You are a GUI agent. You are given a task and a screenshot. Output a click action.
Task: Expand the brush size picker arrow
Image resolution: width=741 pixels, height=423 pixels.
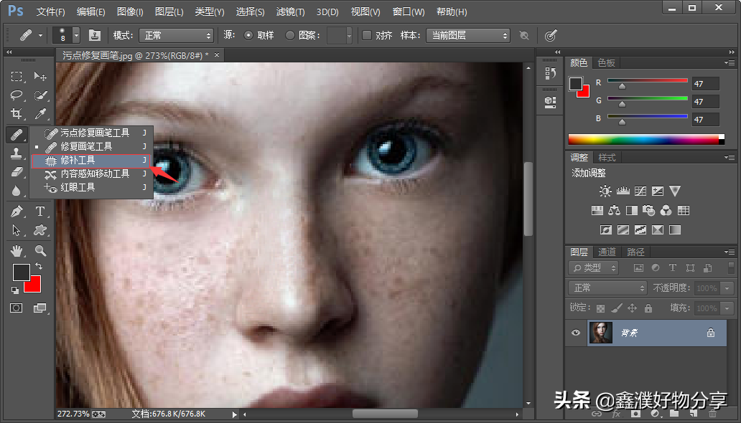click(76, 35)
